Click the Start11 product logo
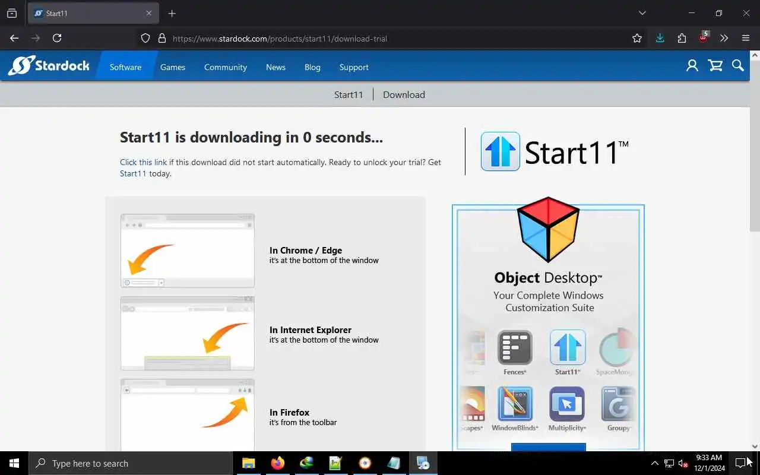The image size is (760, 475). coord(555,151)
